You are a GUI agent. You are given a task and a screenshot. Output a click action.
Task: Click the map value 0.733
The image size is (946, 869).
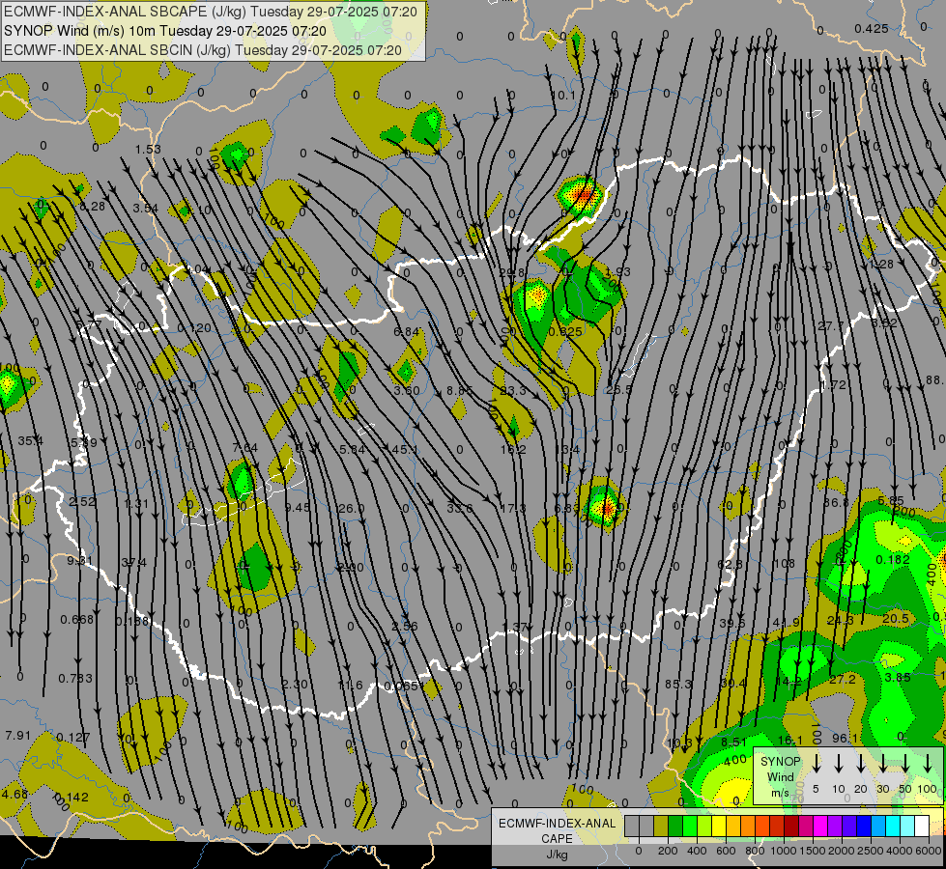click(x=75, y=679)
